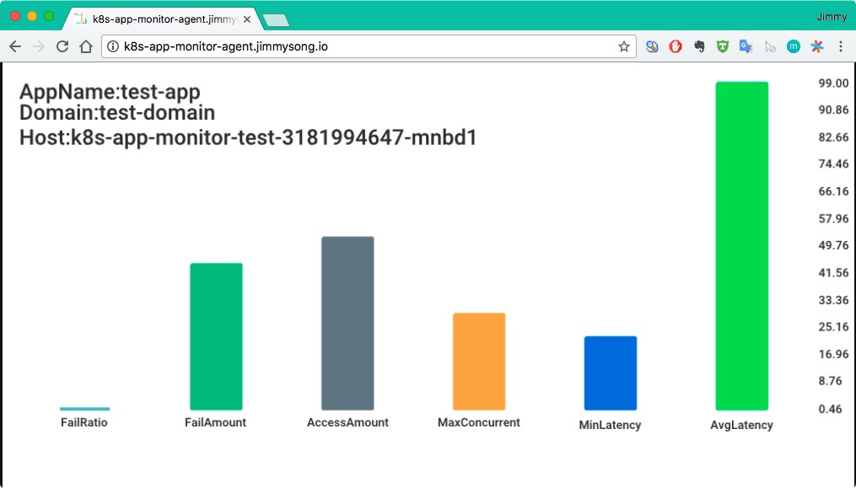Click the red stop-hand AdBlock extension

676,47
